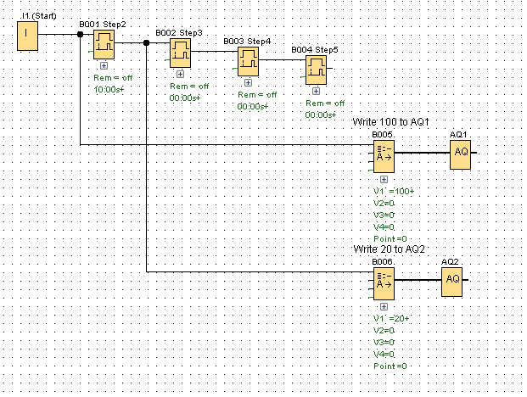Click the AQ2 block label

450,261
